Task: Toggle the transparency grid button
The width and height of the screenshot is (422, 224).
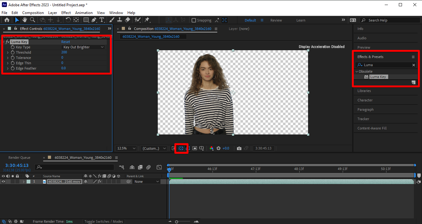Action: click(181, 148)
